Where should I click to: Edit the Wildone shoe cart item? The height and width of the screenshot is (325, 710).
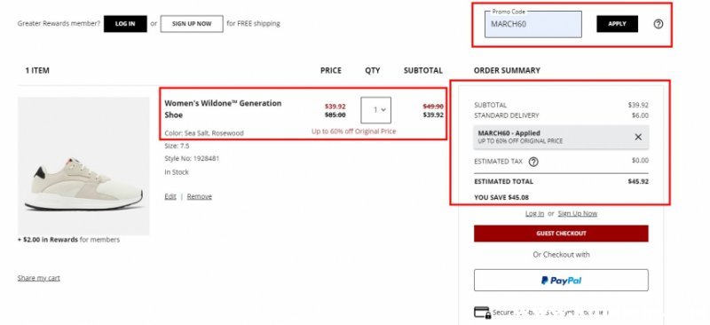pos(170,196)
